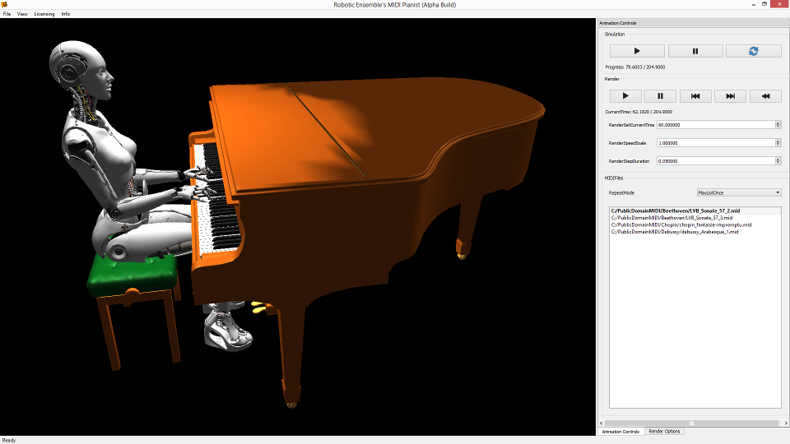Skip Render to previous track
790x444 pixels.
click(x=695, y=95)
